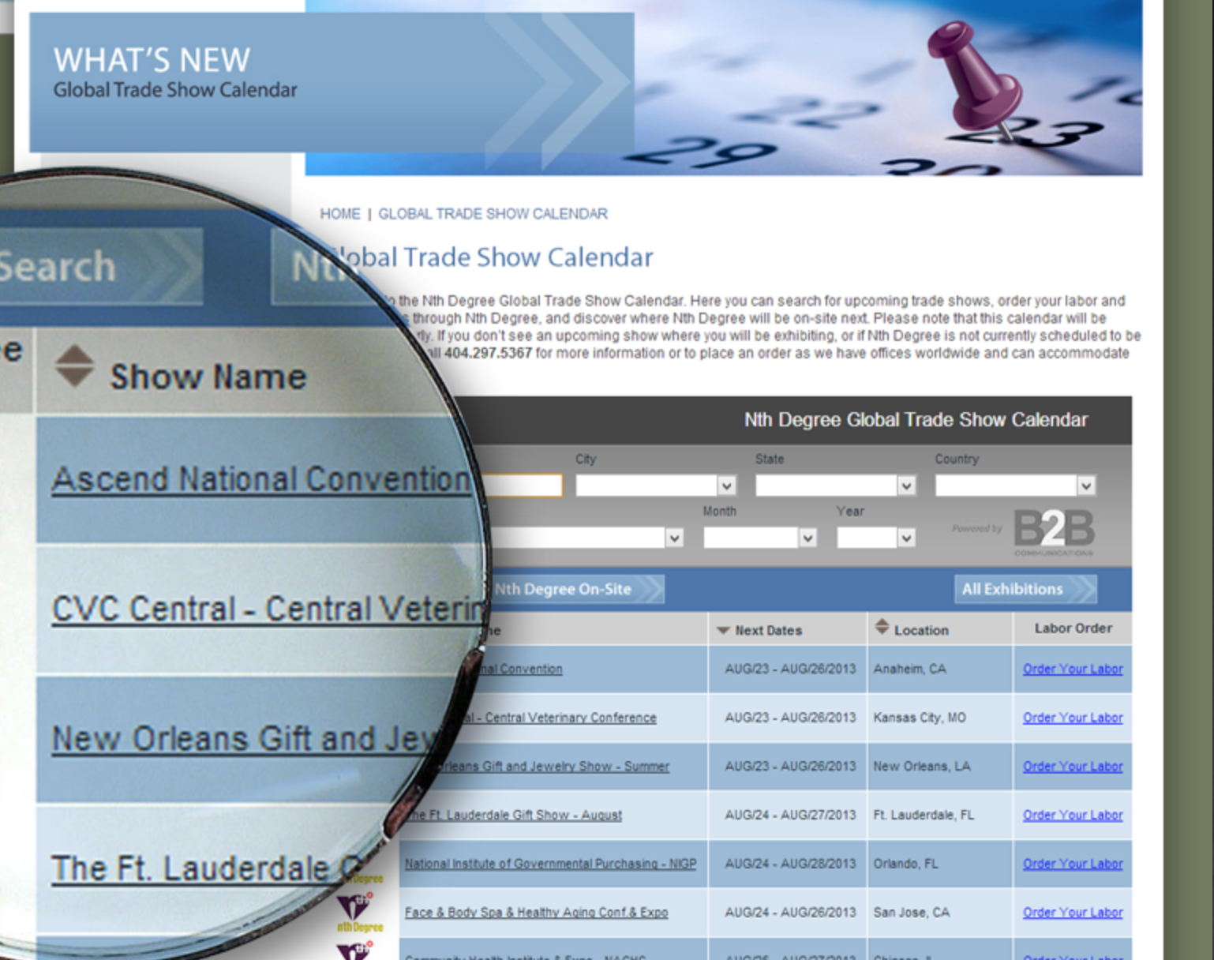
Task: Click magnified Ascend National Convention link
Action: [261, 480]
